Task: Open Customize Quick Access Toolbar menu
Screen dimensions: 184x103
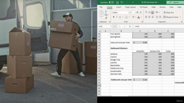Action: pos(133,3)
